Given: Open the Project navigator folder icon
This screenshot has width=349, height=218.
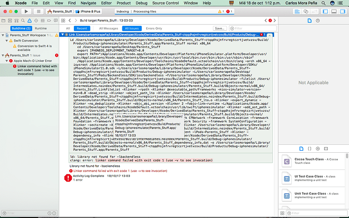Looking at the screenshot, I should click(x=4, y=21).
